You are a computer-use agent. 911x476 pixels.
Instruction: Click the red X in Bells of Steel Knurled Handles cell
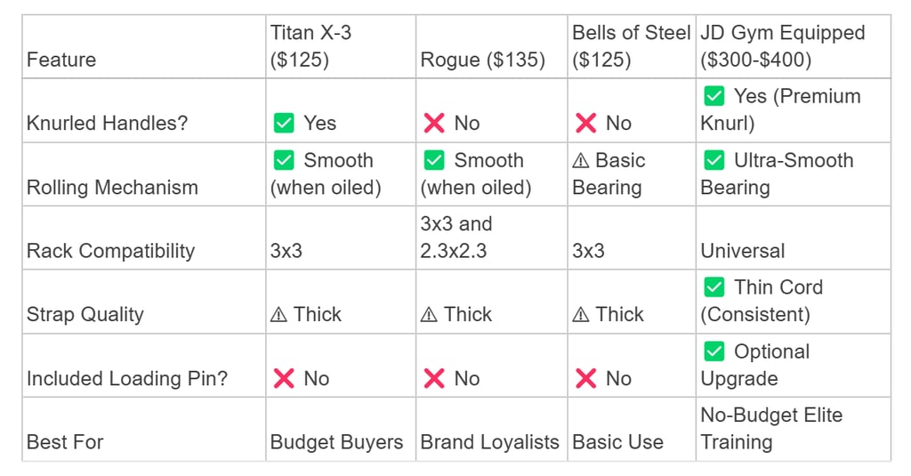point(585,124)
